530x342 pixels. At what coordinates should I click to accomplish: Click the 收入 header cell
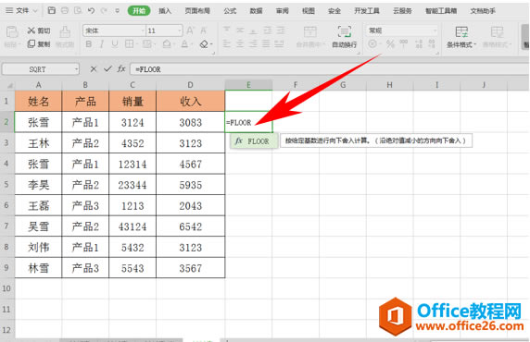(x=191, y=101)
